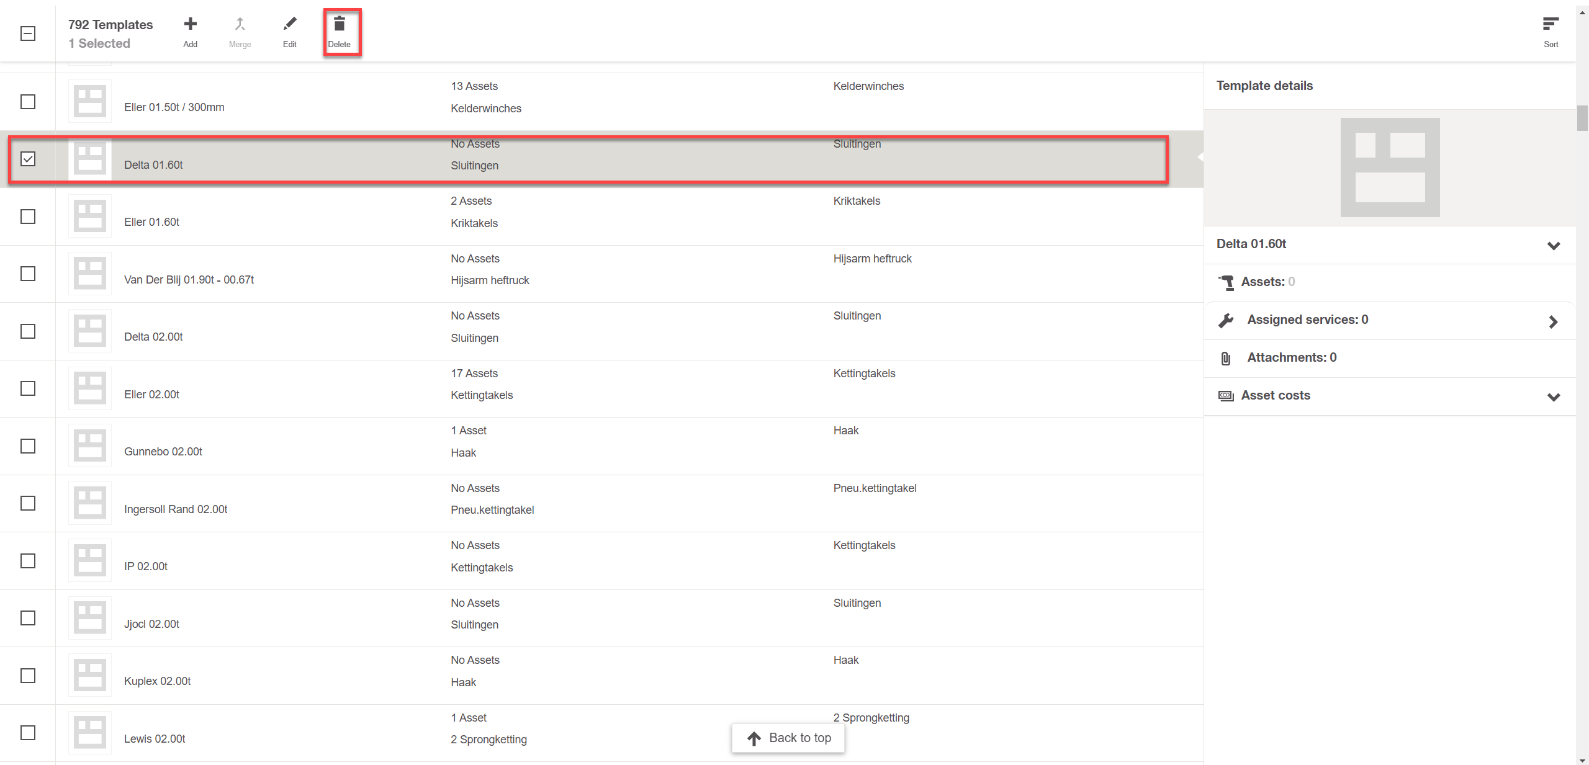Select the Eller 02.00t template row
The image size is (1589, 765).
(x=601, y=389)
